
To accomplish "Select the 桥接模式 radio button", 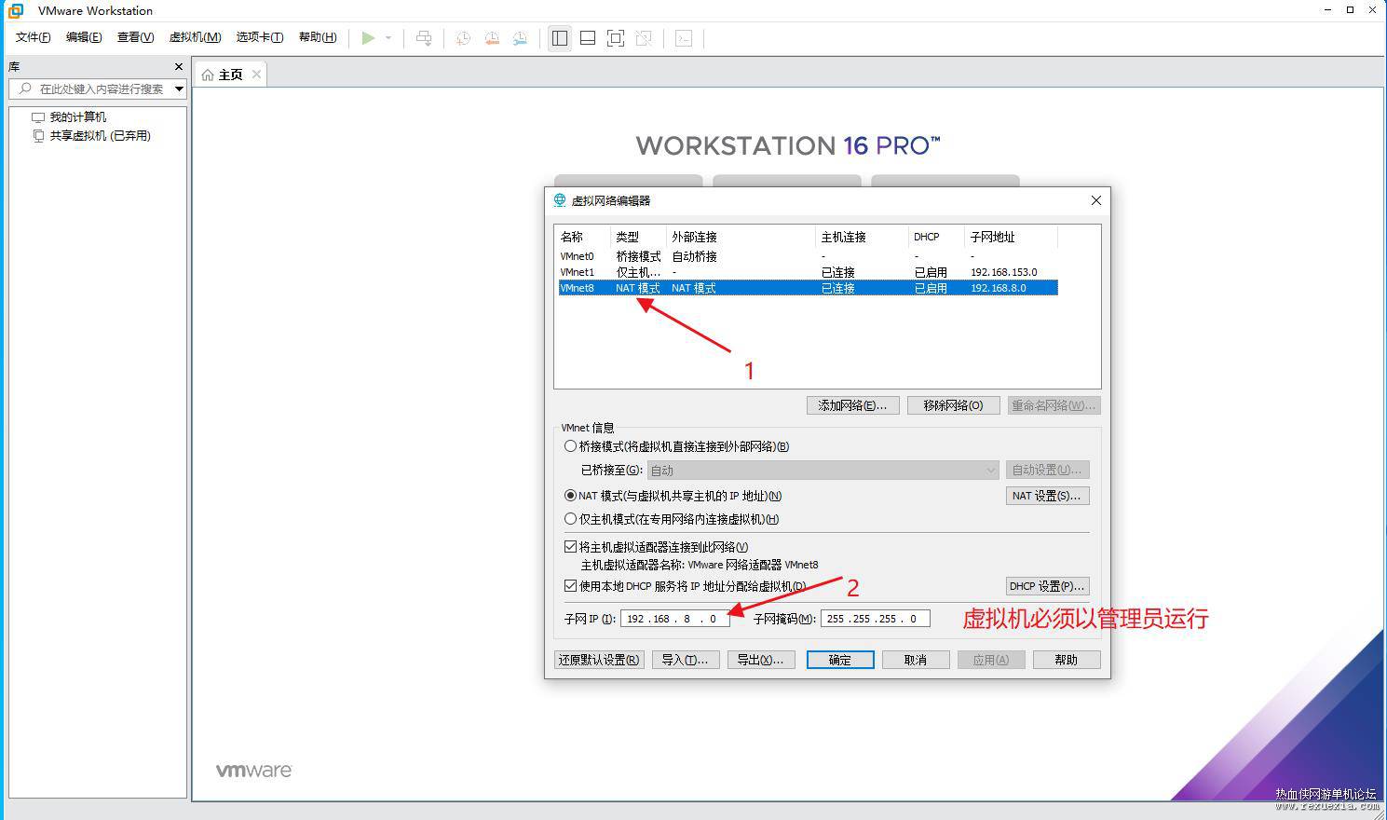I will 570,446.
